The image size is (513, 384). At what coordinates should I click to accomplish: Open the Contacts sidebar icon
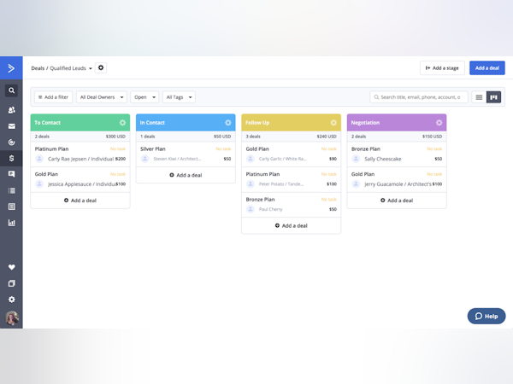pyautogui.click(x=11, y=110)
